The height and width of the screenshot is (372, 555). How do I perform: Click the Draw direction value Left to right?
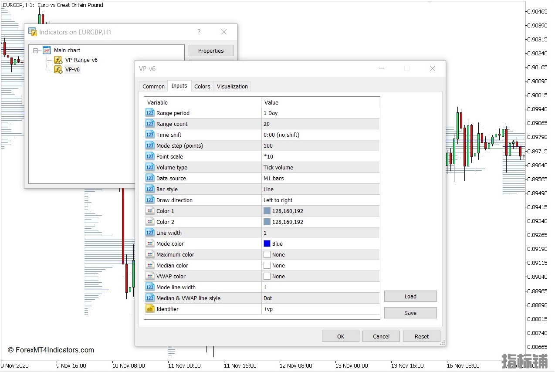pos(278,200)
